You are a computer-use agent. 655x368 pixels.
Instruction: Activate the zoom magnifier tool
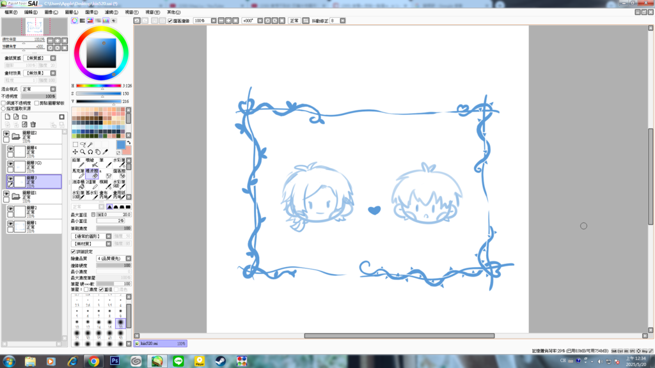[83, 152]
